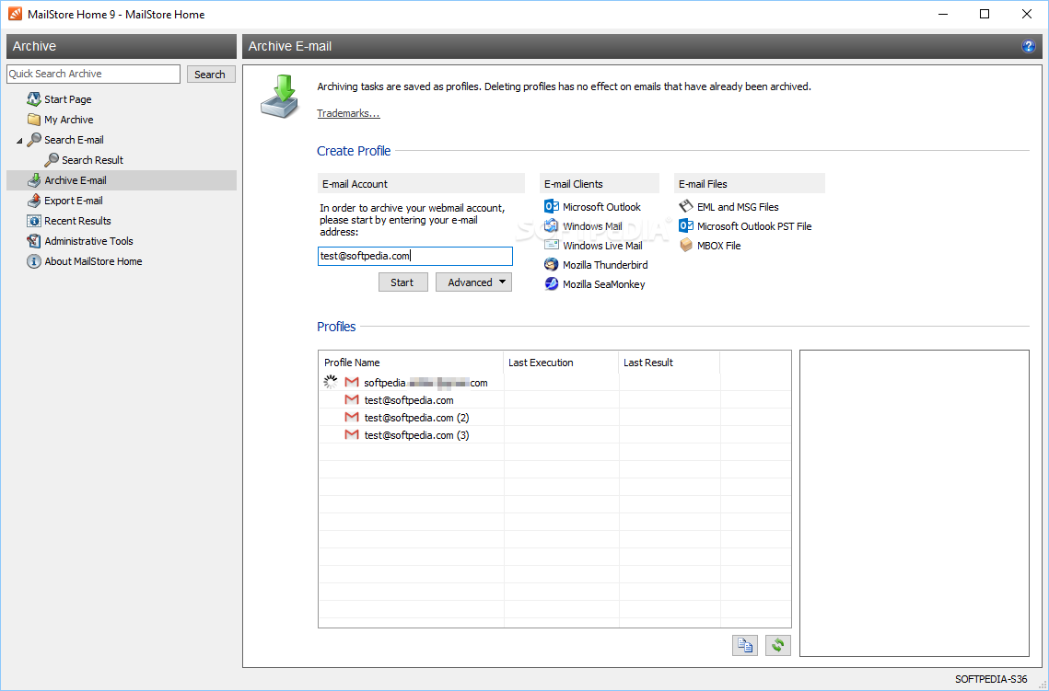Open the Advanced dropdown button
The width and height of the screenshot is (1049, 691).
(x=473, y=282)
